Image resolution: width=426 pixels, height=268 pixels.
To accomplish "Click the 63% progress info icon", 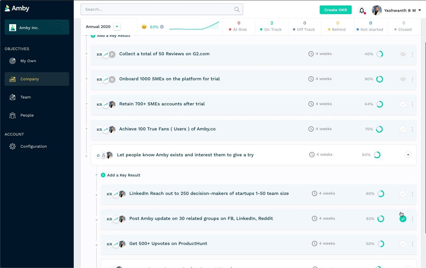I will click(162, 27).
